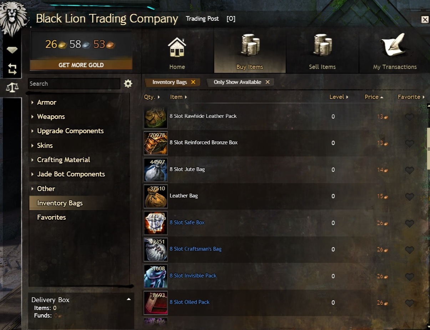Collapse the Delivery Box panel
Image resolution: width=430 pixels, height=330 pixels.
(x=129, y=299)
